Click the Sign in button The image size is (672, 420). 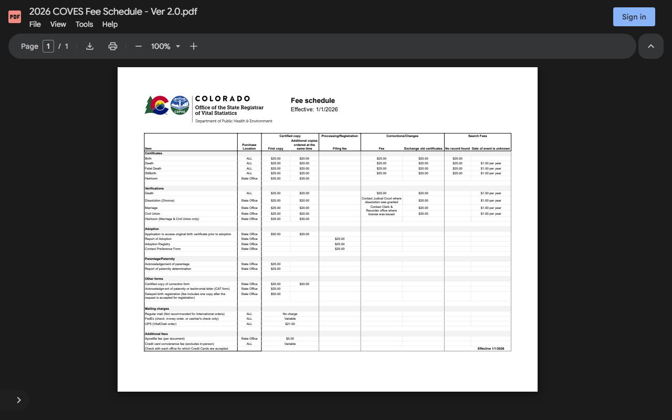pos(634,17)
